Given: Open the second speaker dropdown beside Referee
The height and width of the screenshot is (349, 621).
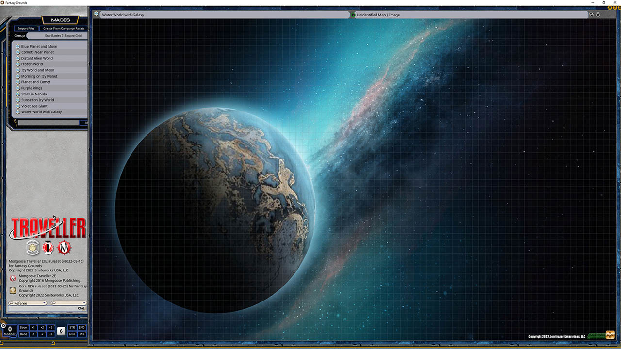Looking at the screenshot, I should [x=68, y=302].
